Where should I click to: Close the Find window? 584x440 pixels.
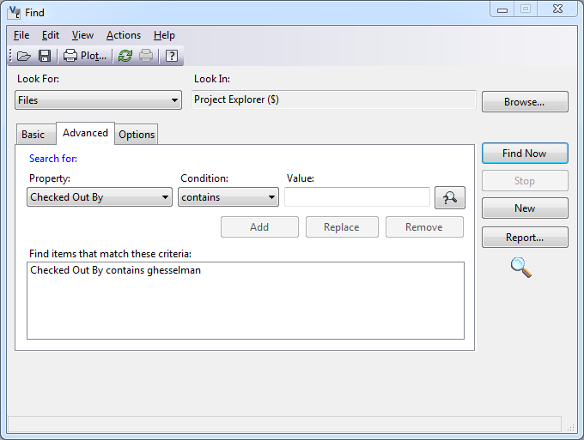click(557, 9)
